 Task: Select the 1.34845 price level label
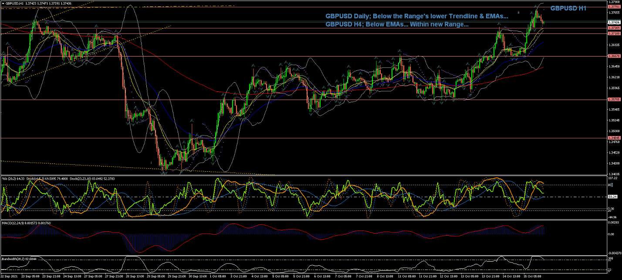point(614,138)
